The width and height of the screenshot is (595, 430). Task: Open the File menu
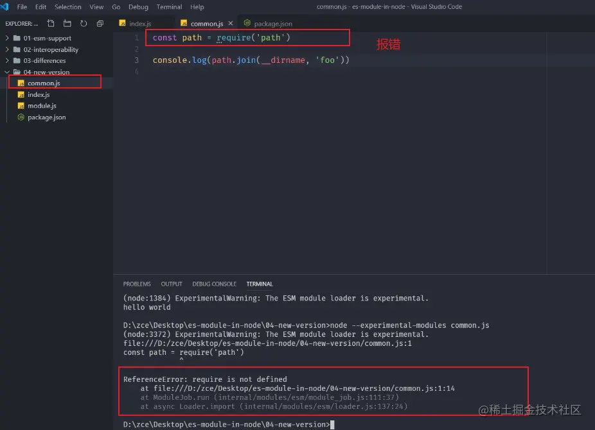[22, 7]
